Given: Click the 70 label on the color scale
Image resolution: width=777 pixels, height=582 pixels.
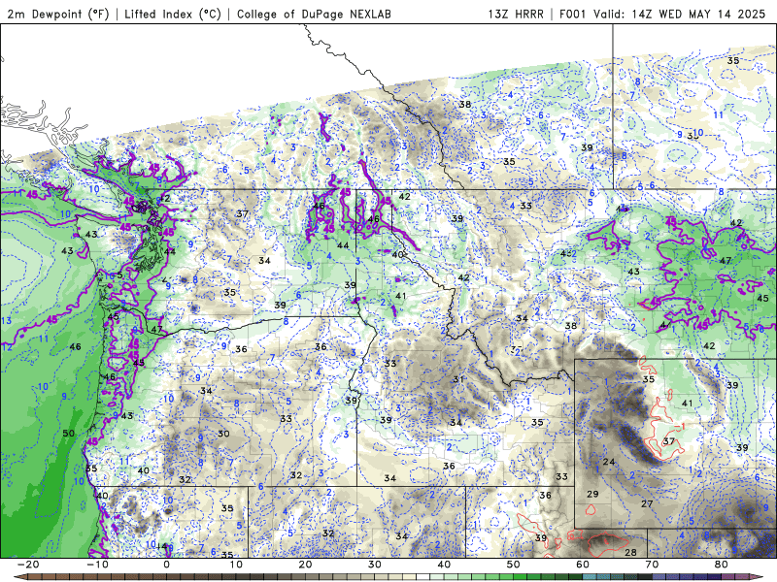Looking at the screenshot, I should [652, 565].
